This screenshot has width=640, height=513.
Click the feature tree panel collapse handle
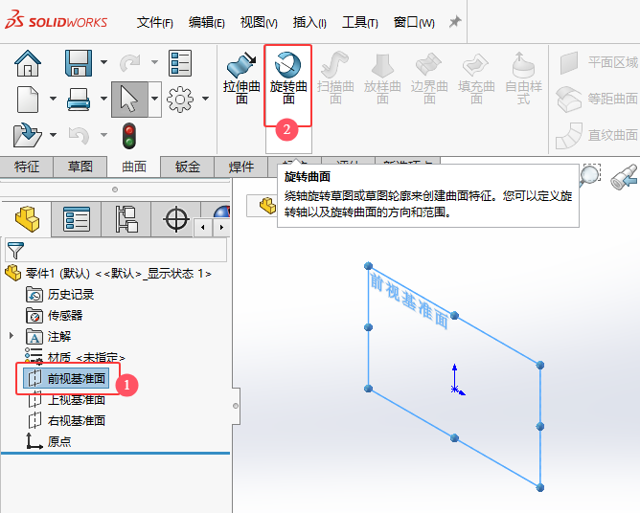(x=236, y=406)
